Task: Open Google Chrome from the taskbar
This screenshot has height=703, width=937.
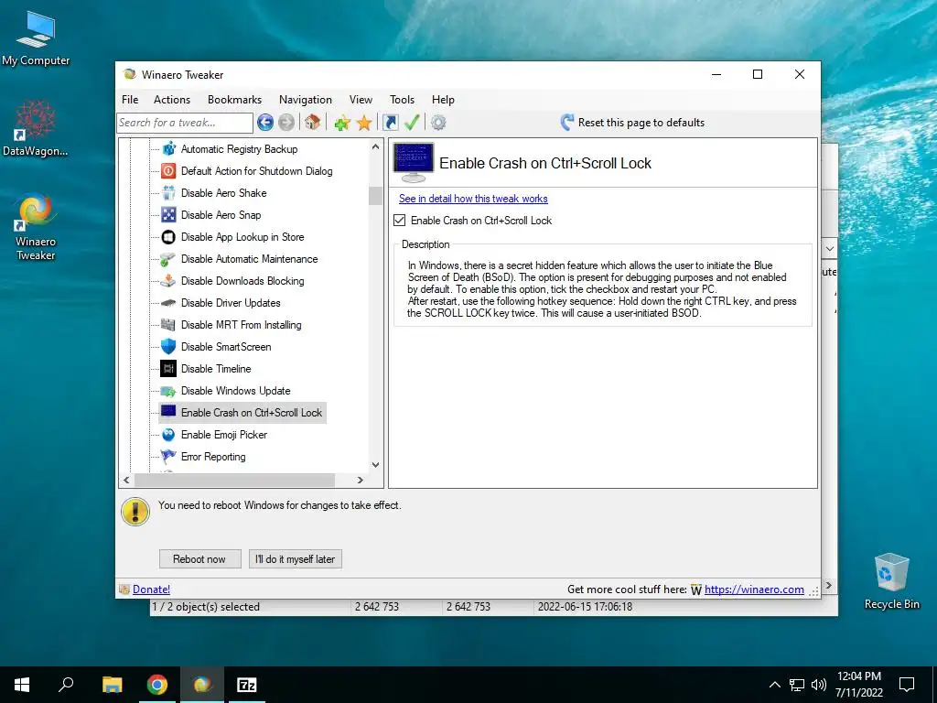Action: point(157,685)
